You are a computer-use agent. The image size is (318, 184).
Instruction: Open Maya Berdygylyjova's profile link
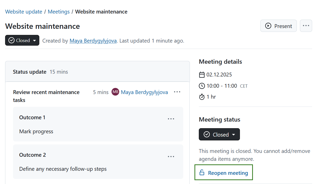point(93,41)
